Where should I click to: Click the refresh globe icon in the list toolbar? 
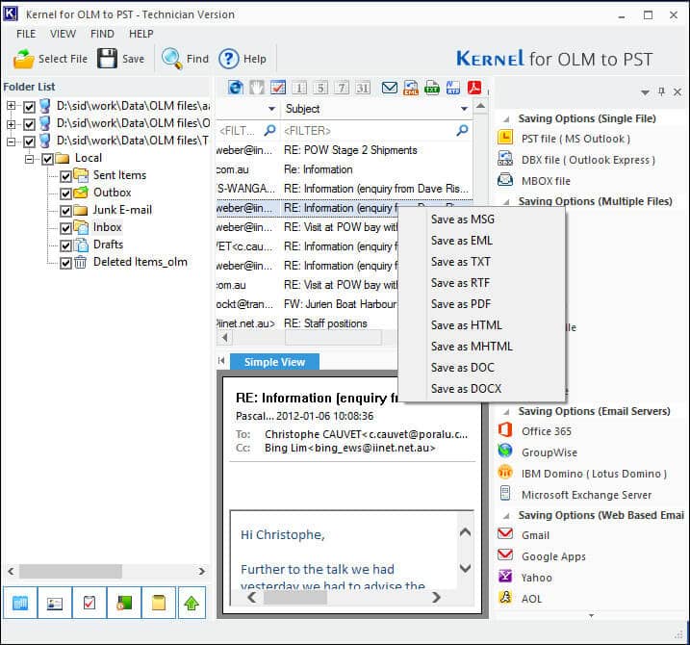236,88
